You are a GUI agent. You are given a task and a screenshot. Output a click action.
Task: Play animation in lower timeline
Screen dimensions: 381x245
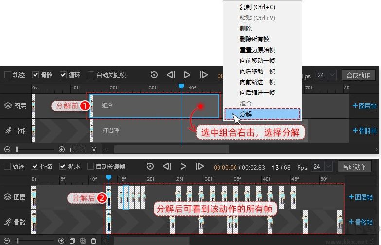[x=183, y=166]
